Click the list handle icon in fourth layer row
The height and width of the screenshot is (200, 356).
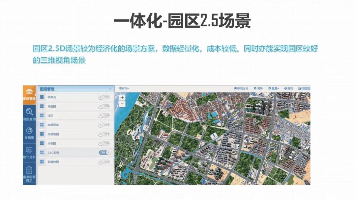42,125
